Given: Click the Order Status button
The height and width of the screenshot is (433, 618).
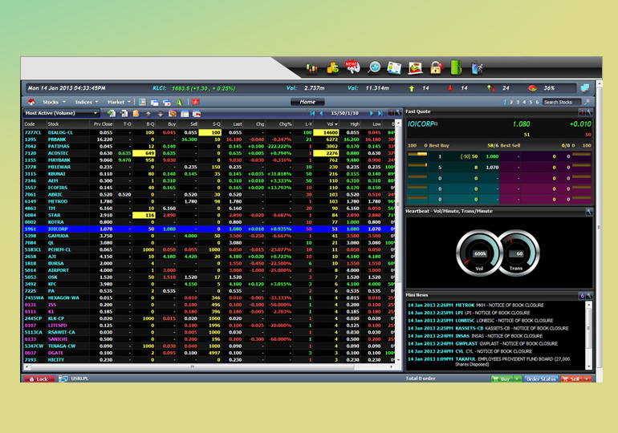Looking at the screenshot, I should 541,378.
